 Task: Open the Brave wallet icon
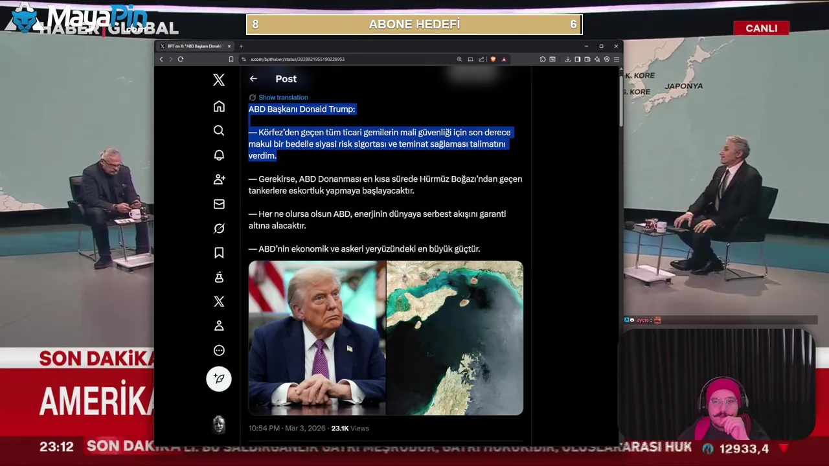pos(587,59)
